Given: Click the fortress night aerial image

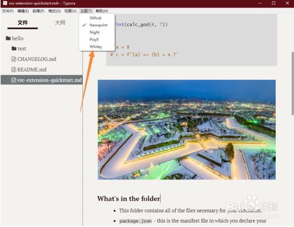Looking at the screenshot, I should (x=187, y=130).
